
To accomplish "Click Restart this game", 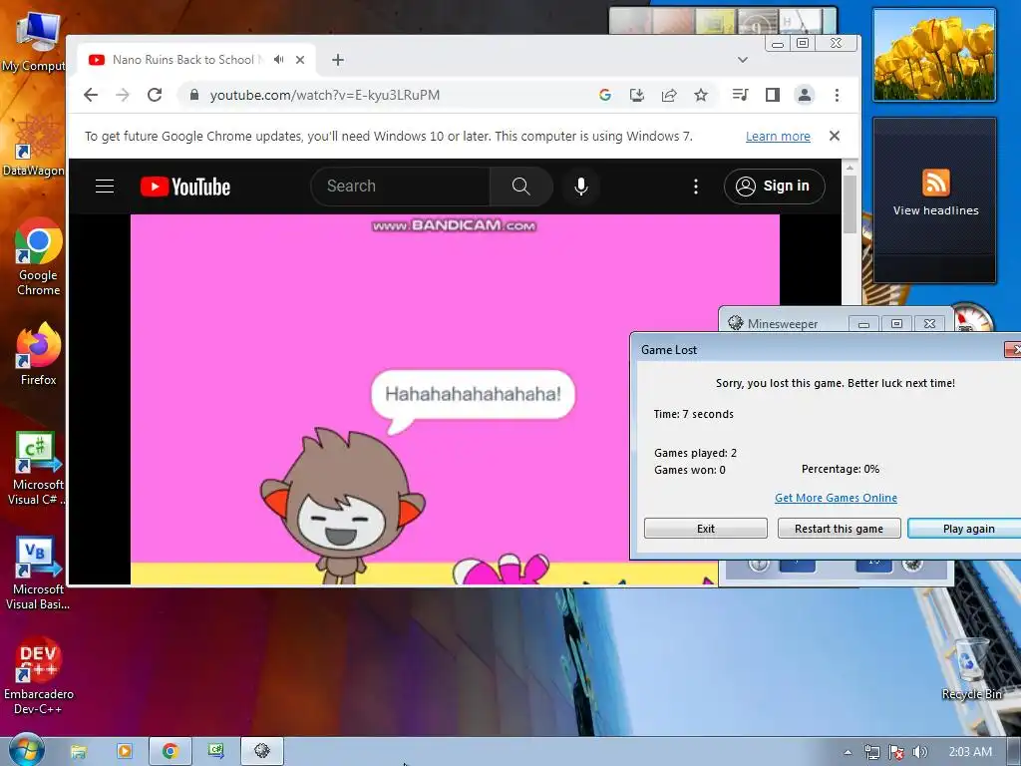I will coord(840,529).
